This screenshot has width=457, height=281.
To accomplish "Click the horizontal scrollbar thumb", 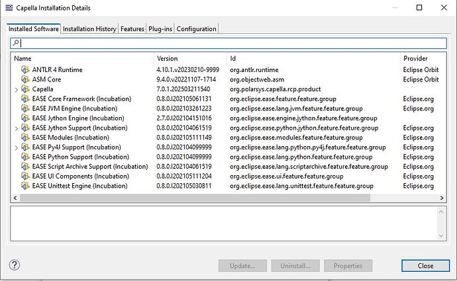I will 195,198.
